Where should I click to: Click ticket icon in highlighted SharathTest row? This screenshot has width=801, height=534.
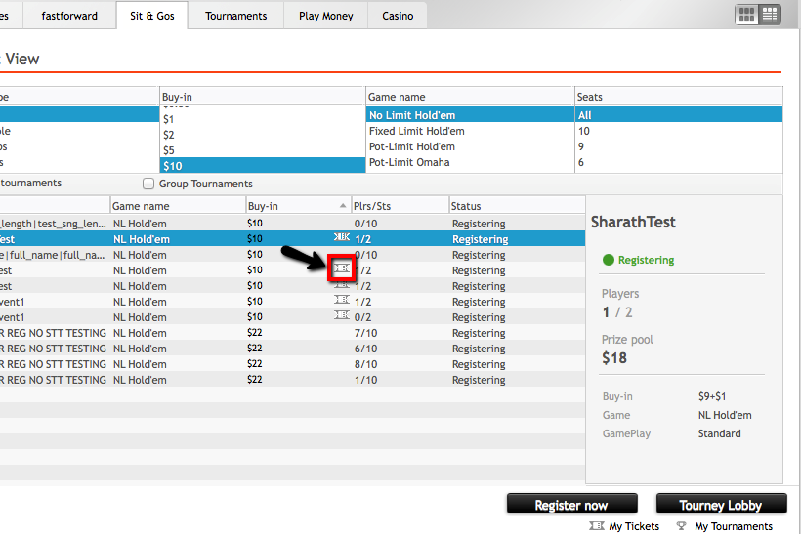pos(342,237)
